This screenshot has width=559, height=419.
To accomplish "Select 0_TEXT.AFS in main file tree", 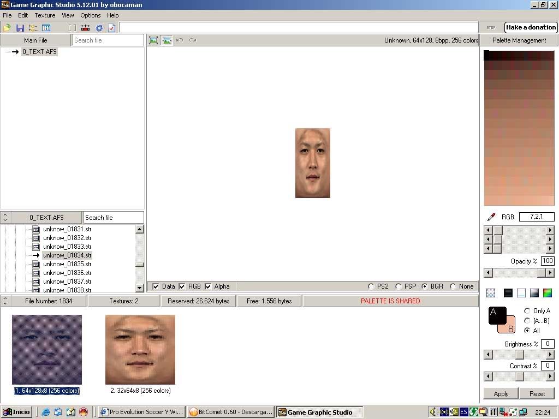I will pos(39,52).
